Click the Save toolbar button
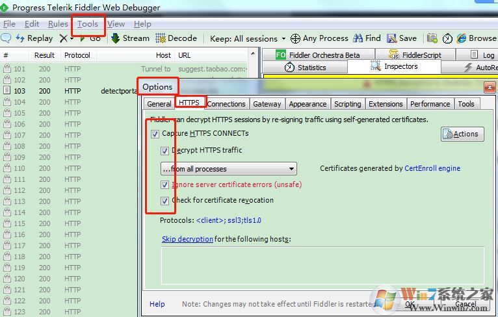 pyautogui.click(x=402, y=38)
